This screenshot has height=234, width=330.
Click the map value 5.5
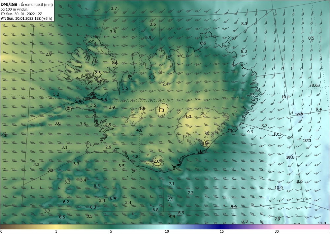125,88
